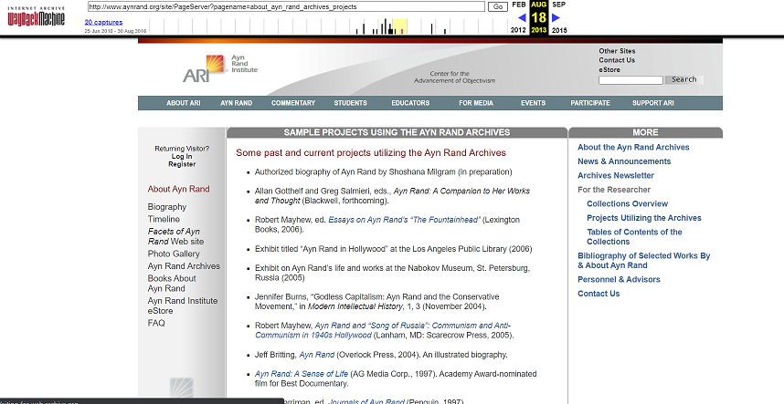The width and height of the screenshot is (784, 404).
Task: Open the eStore header link
Action: pyautogui.click(x=609, y=70)
